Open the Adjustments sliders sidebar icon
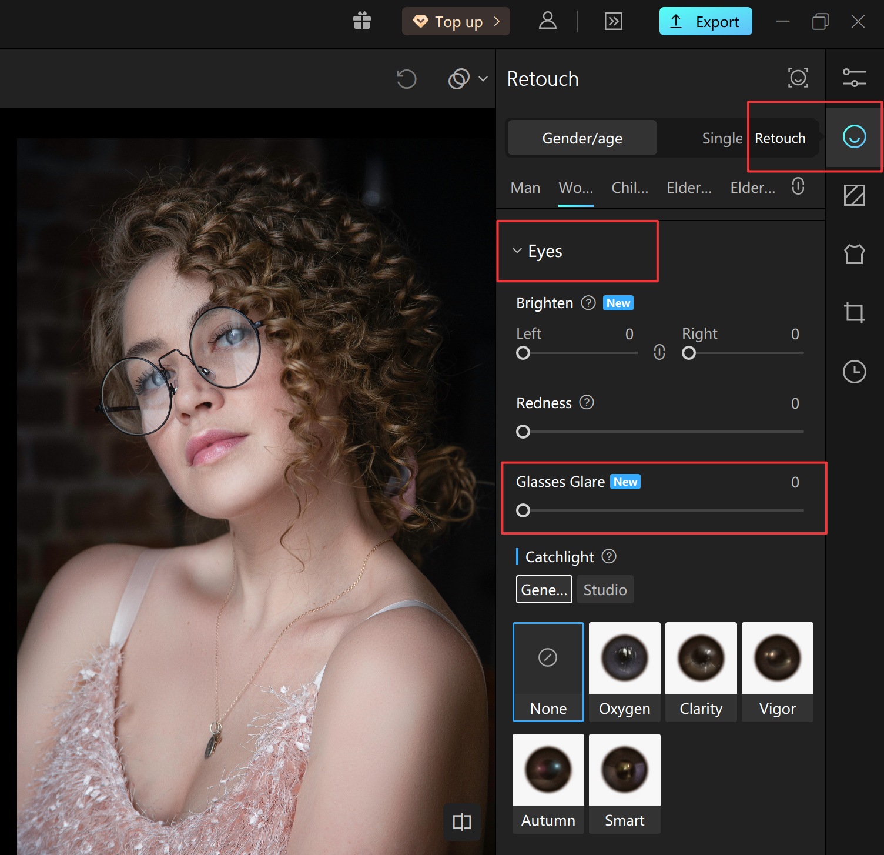 tap(854, 78)
